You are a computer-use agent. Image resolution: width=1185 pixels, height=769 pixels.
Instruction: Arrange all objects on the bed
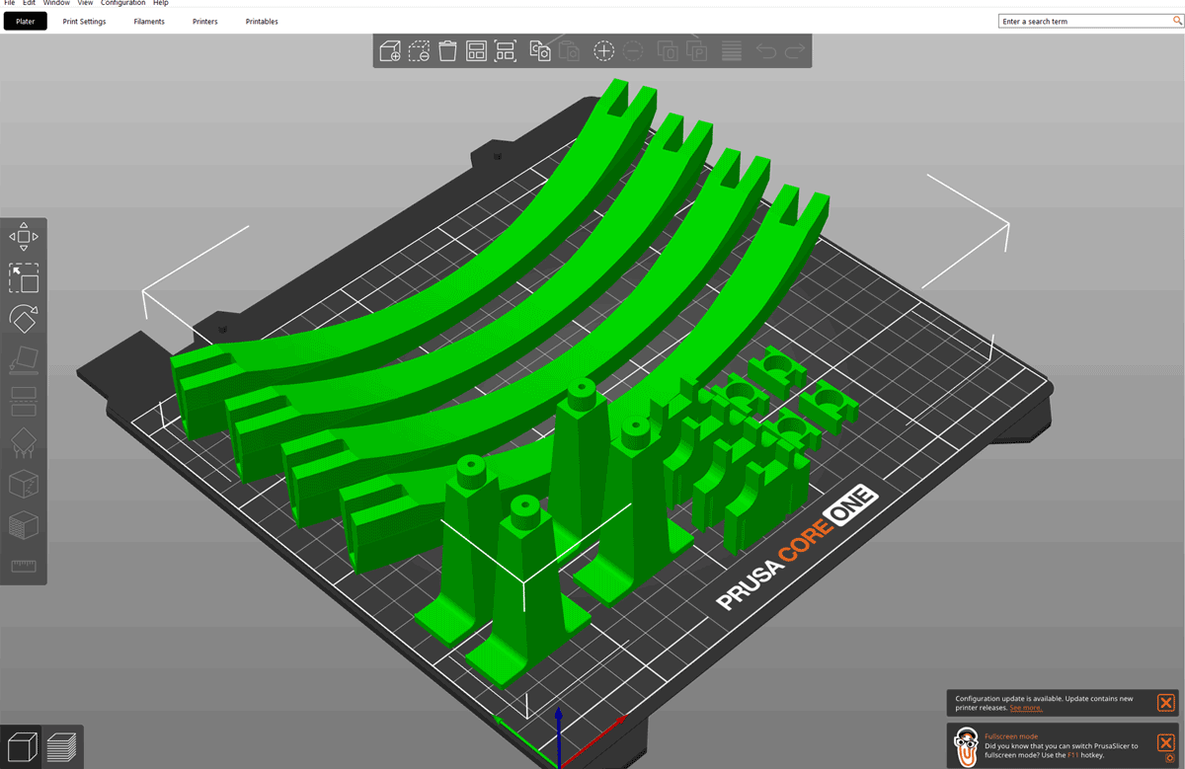[476, 51]
